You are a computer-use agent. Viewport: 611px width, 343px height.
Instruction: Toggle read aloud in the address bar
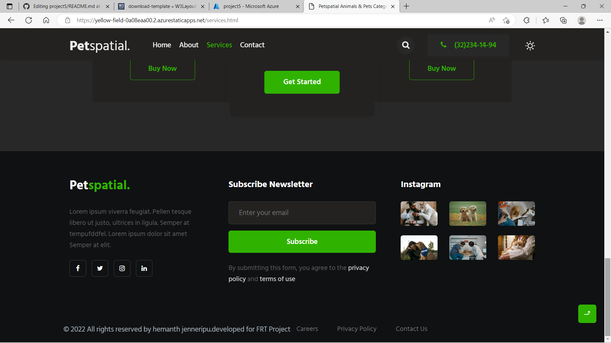coord(491,20)
